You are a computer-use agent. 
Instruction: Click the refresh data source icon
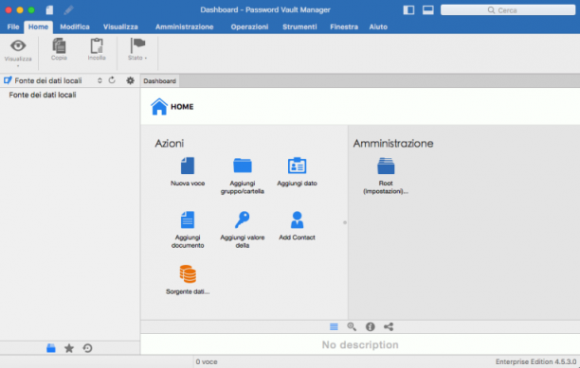tap(112, 80)
